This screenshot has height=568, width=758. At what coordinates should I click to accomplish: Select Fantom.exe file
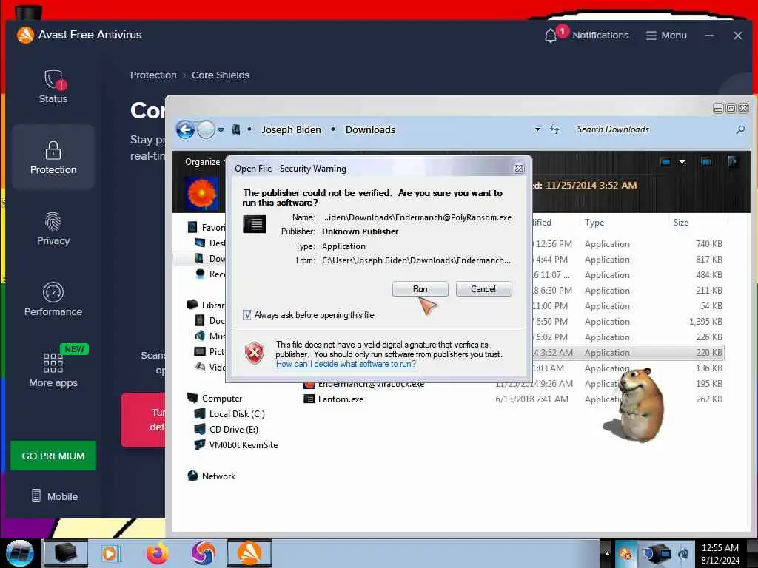(341, 399)
